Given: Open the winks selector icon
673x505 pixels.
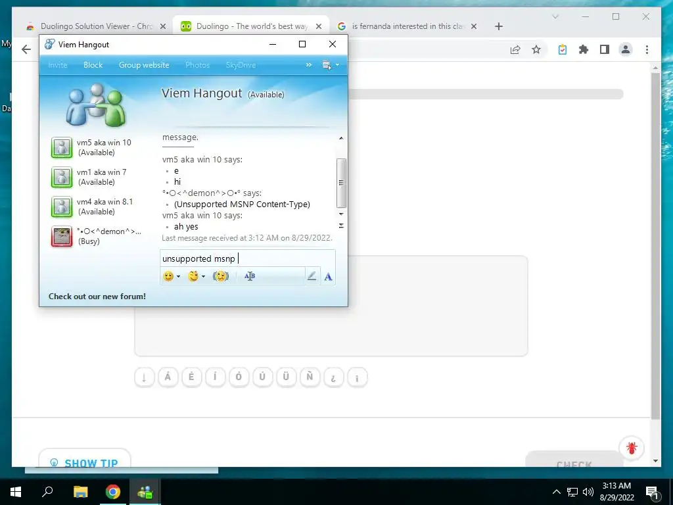Looking at the screenshot, I should pos(193,276).
